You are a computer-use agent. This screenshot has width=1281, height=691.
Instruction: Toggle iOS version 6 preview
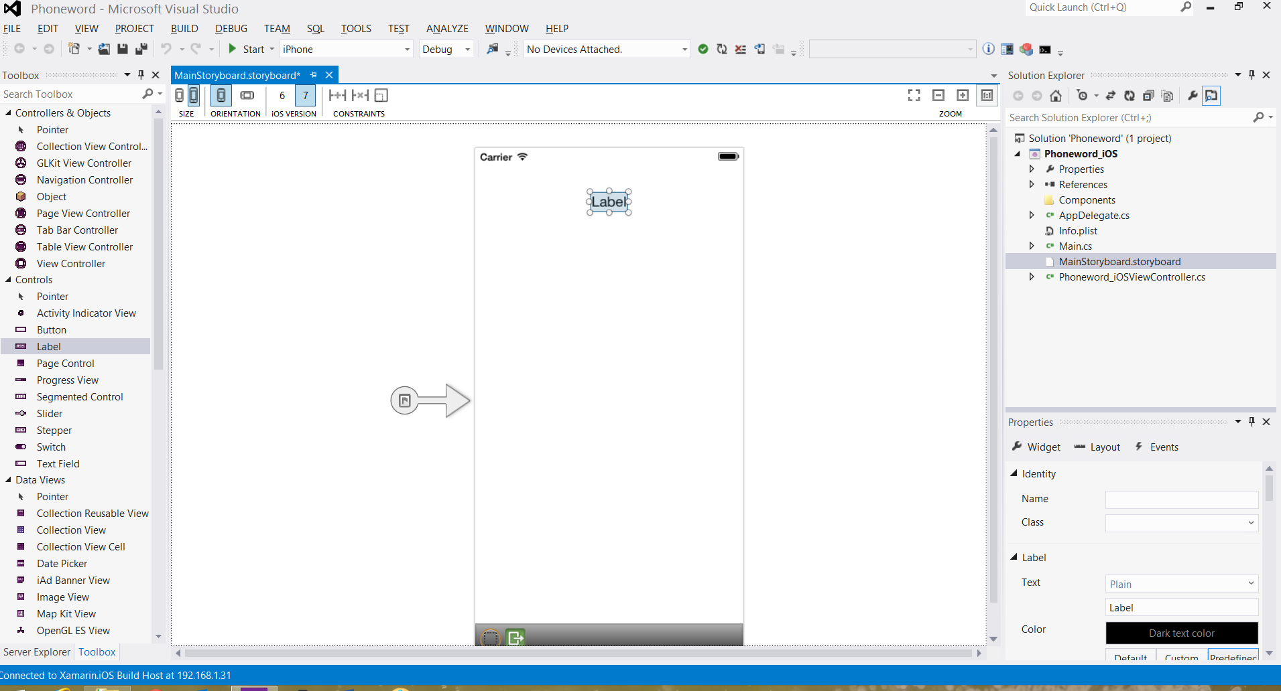point(282,96)
